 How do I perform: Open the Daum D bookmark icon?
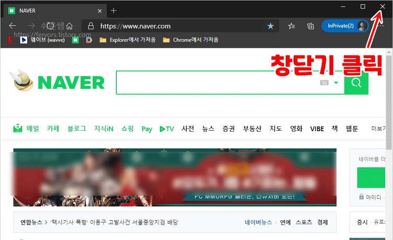(x=89, y=40)
